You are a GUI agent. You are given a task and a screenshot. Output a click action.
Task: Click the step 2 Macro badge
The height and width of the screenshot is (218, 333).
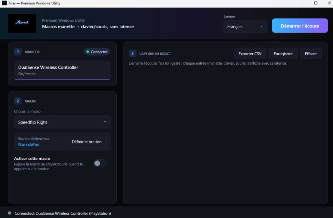[x=18, y=101]
